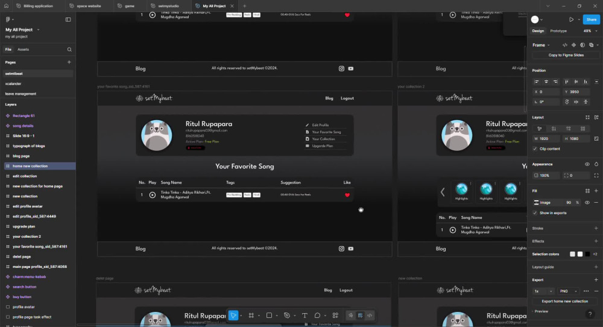Image resolution: width=603 pixels, height=327 pixels.
Task: Select the Text tool
Action: point(305,316)
